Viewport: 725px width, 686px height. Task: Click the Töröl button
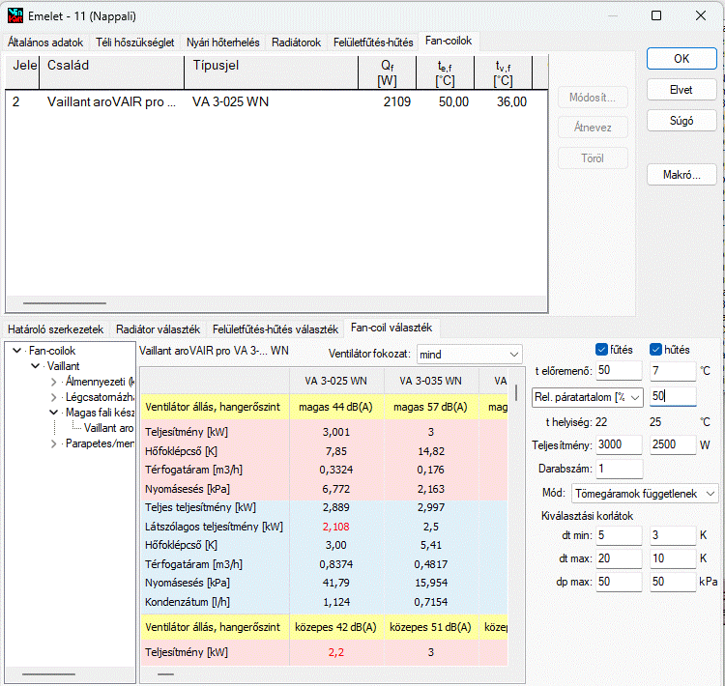point(593,158)
